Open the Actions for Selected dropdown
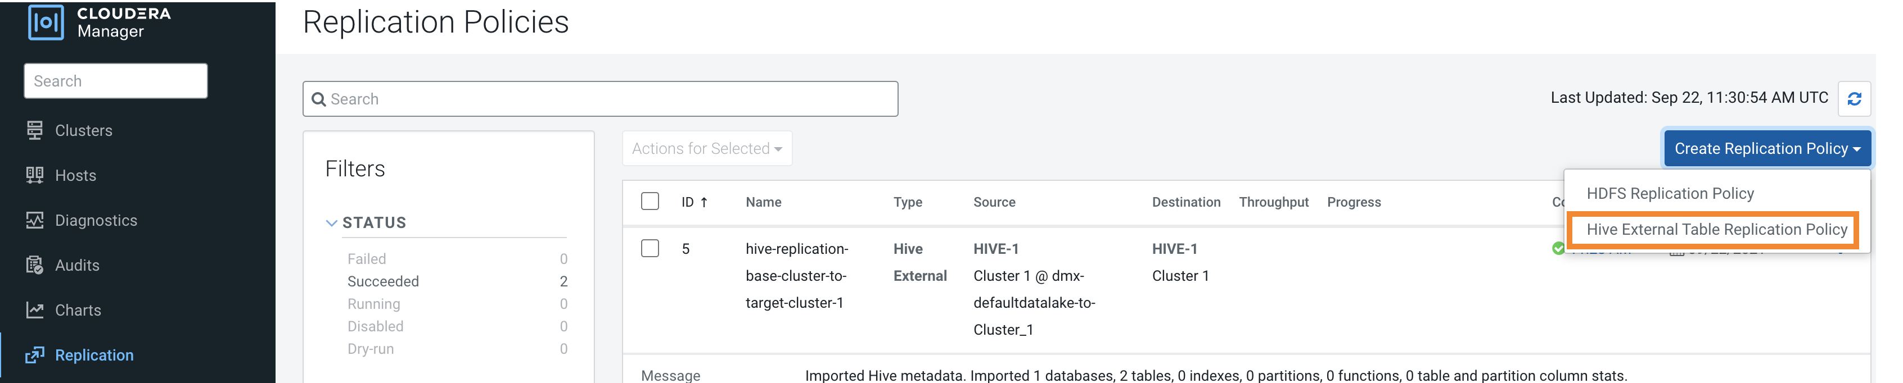This screenshot has height=383, width=1903. pyautogui.click(x=706, y=149)
